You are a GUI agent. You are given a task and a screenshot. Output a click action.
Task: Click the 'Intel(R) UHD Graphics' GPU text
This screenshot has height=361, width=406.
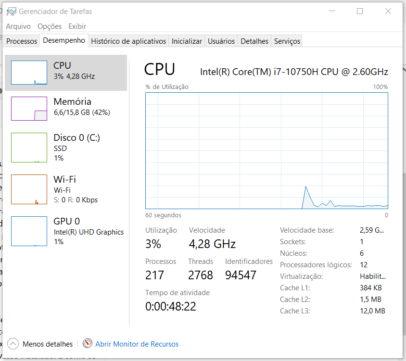[89, 232]
